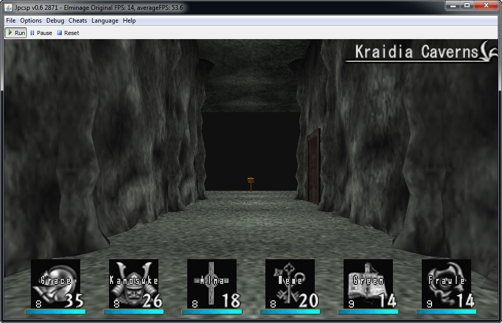Click Kanosuke's HP value 26
The height and width of the screenshot is (323, 502).
point(152,301)
